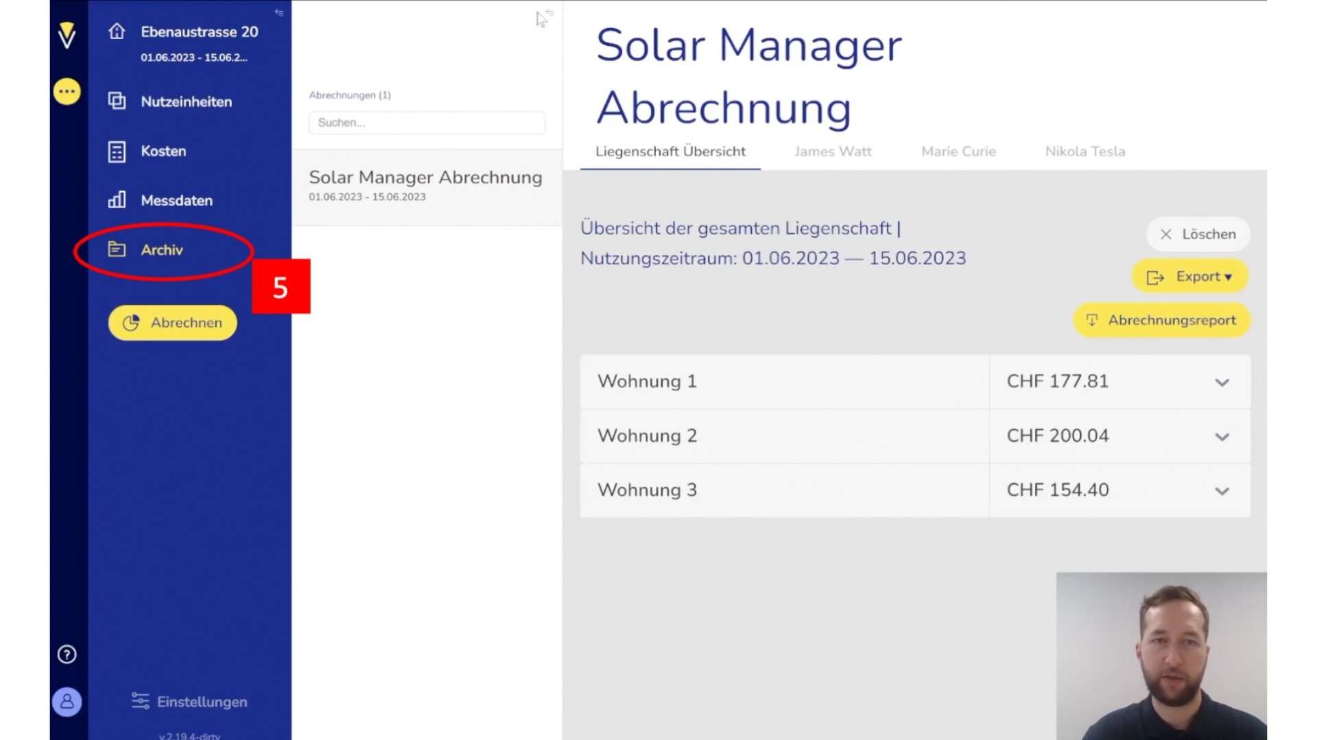The height and width of the screenshot is (740, 1317).
Task: Click the Löschen delete control
Action: click(1197, 234)
